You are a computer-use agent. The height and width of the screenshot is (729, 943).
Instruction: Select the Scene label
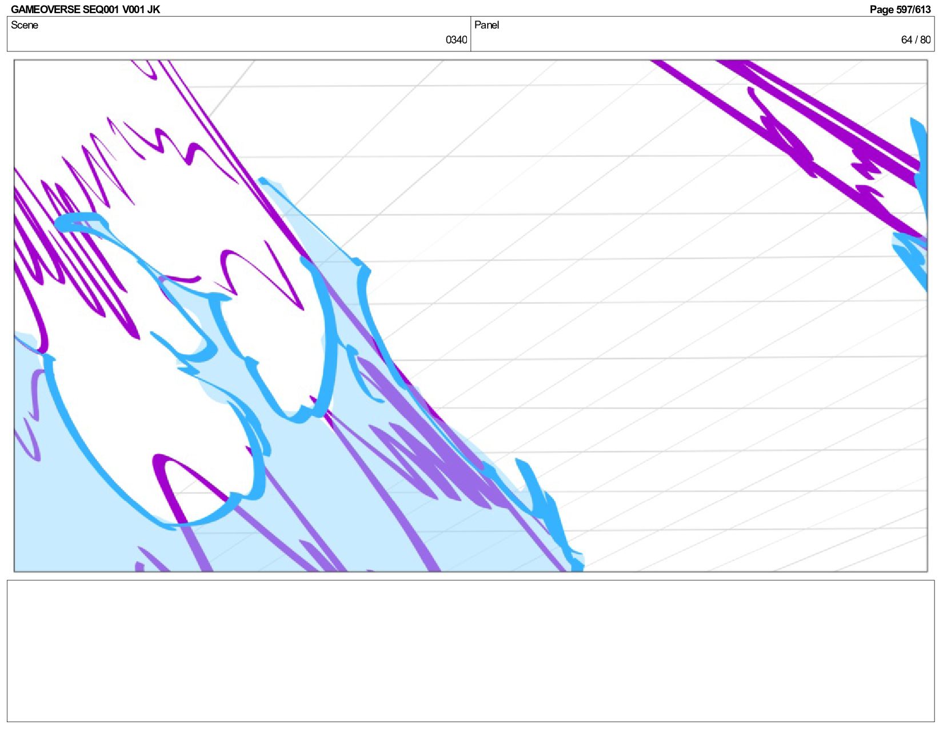point(25,25)
